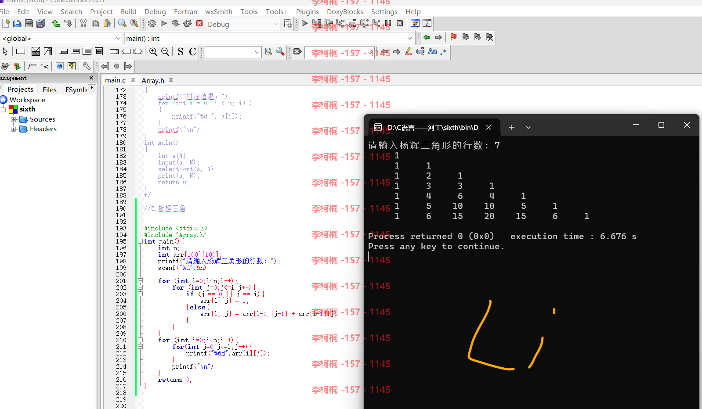
Task: Click the DoxyBlocks line comment *< icon
Action: 44,66
